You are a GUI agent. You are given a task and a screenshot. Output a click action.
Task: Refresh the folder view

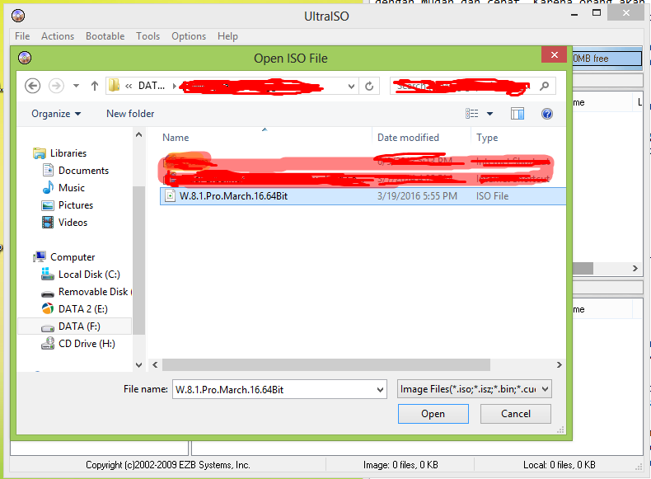click(x=369, y=86)
